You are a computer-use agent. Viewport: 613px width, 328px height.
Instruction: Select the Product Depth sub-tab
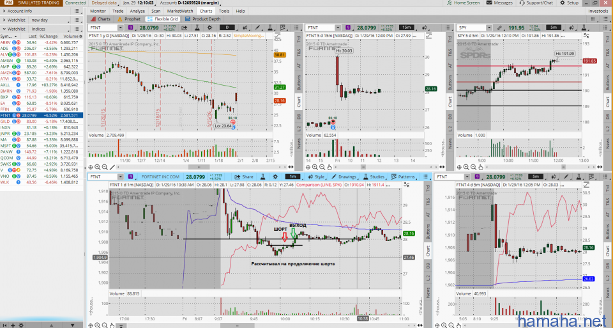click(203, 19)
